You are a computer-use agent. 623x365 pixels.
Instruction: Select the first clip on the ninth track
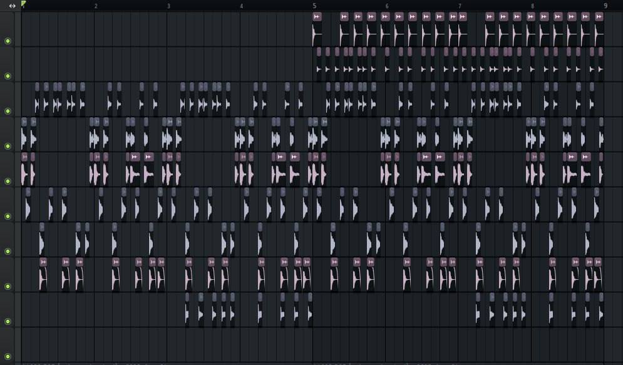[187, 309]
